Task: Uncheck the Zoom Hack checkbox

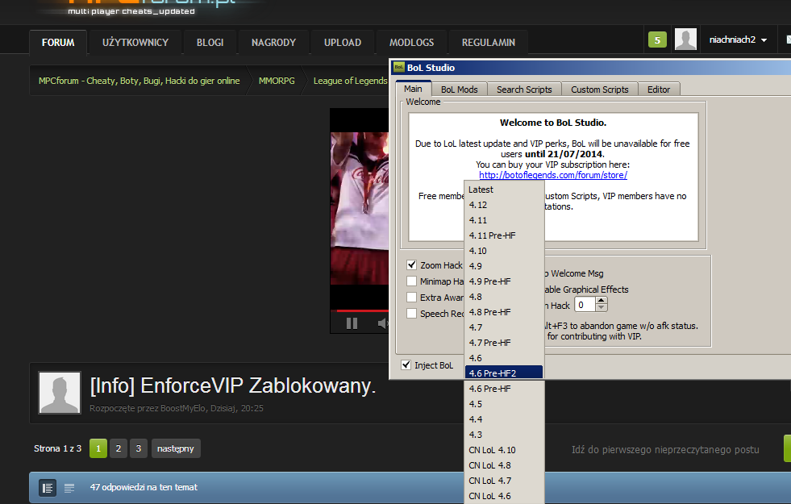Action: [412, 264]
